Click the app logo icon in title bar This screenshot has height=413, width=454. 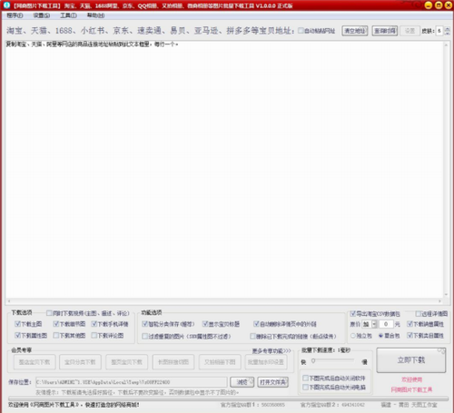(x=6, y=5)
